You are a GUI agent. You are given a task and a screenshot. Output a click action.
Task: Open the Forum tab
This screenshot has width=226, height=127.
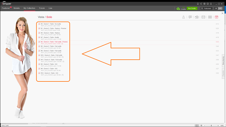(x=42, y=8)
